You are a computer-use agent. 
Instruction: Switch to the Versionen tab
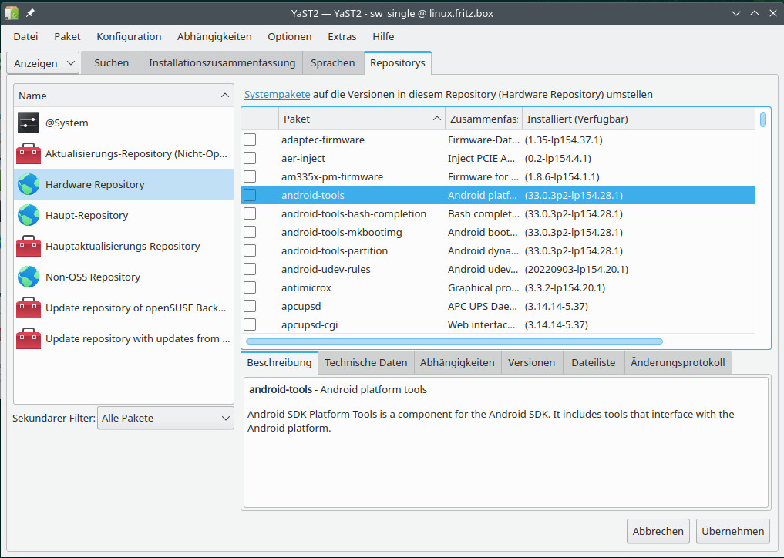point(532,362)
